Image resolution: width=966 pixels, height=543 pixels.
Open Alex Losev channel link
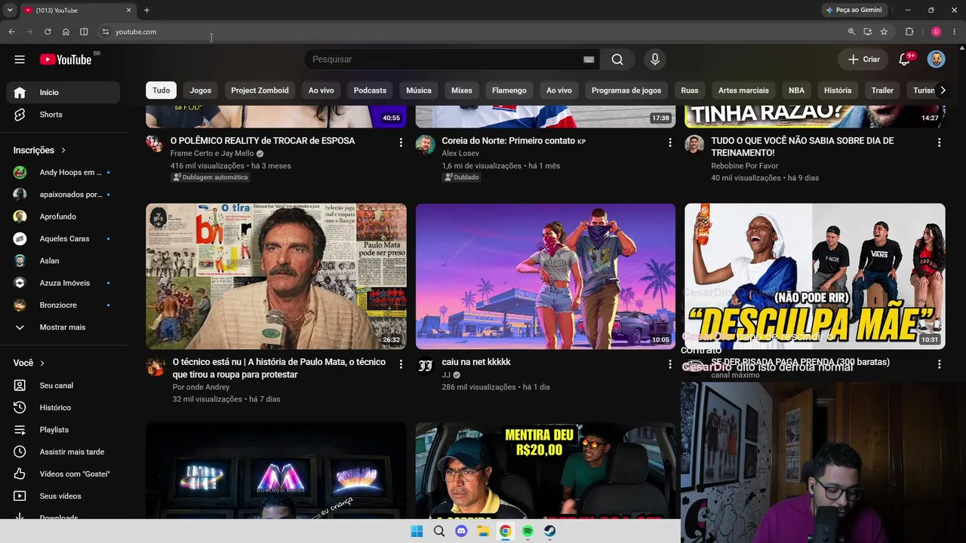460,153
